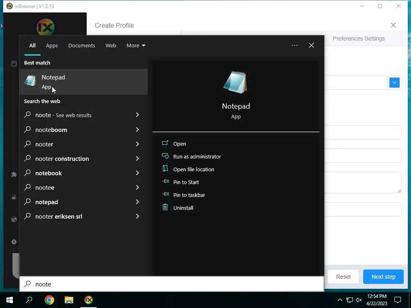This screenshot has width=411, height=308.
Task: Switch to the Web search tab
Action: pyautogui.click(x=111, y=46)
